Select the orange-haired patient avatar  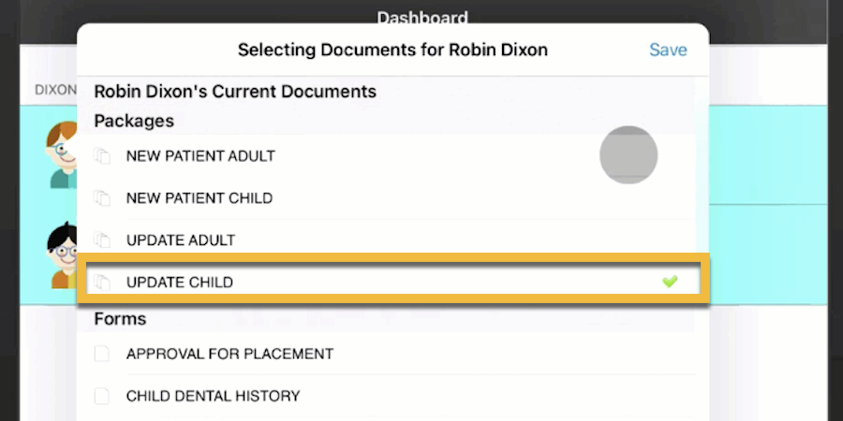pyautogui.click(x=62, y=154)
